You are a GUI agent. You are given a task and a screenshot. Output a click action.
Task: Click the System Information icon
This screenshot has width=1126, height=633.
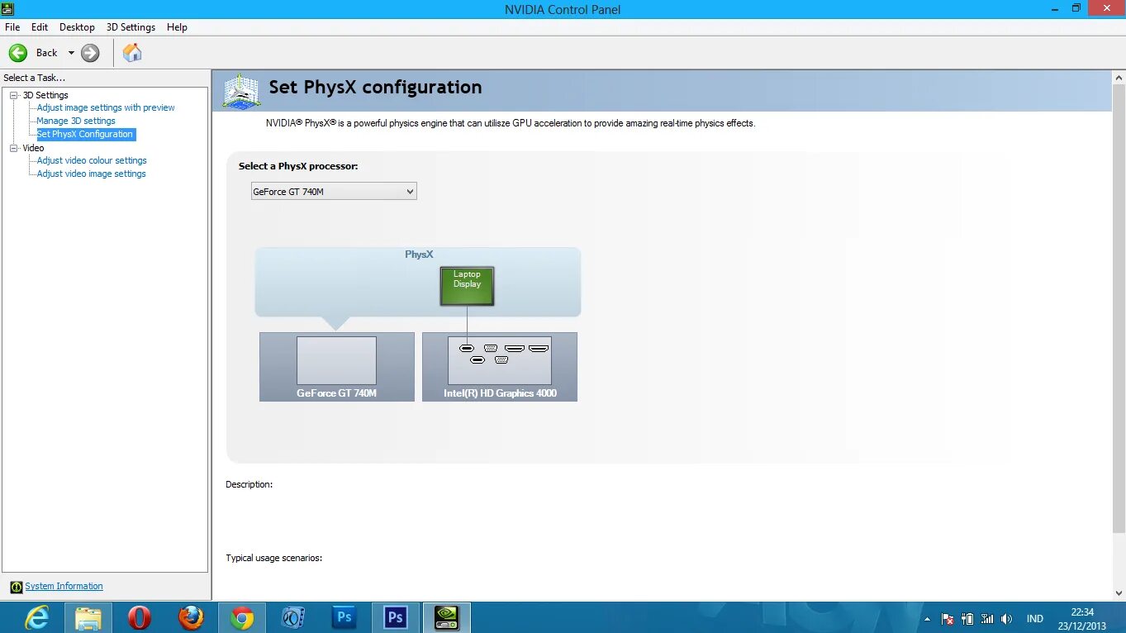pos(17,587)
